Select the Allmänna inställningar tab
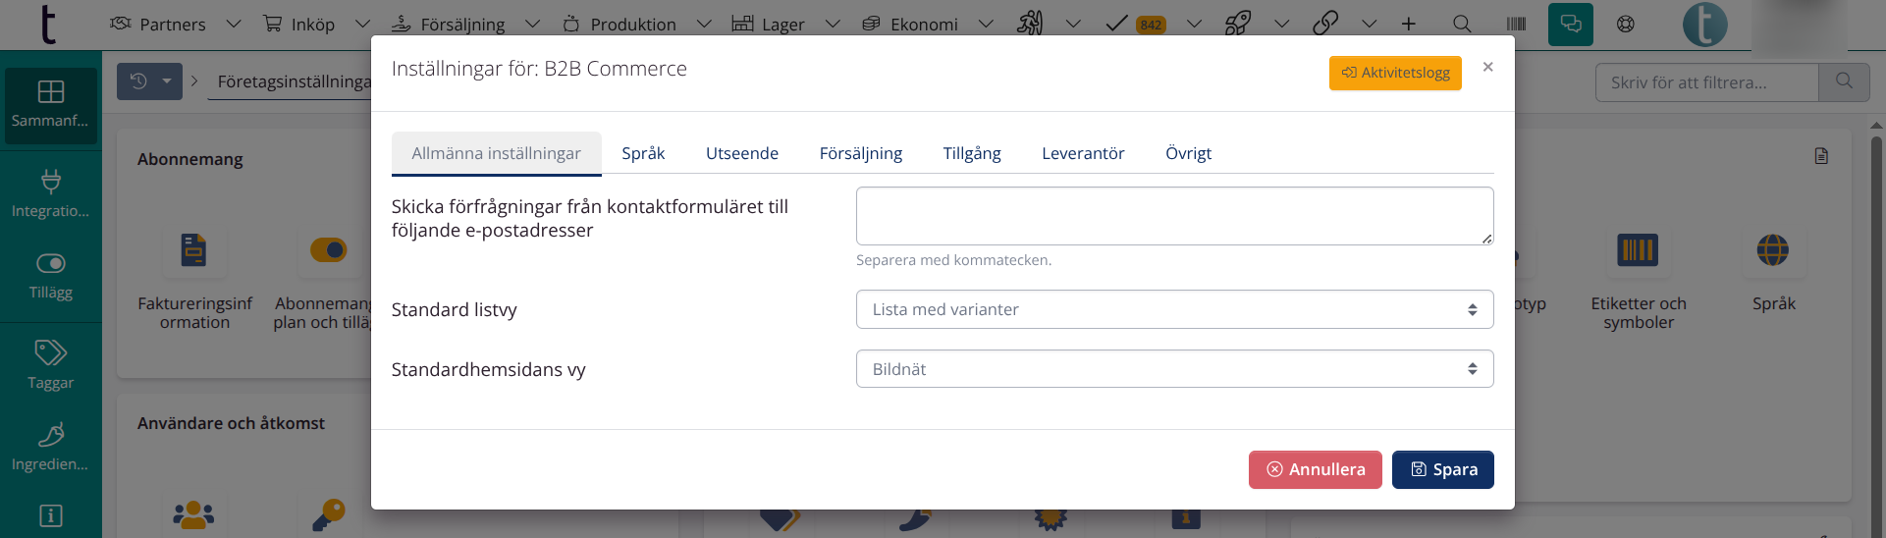The image size is (1886, 538). click(x=496, y=153)
